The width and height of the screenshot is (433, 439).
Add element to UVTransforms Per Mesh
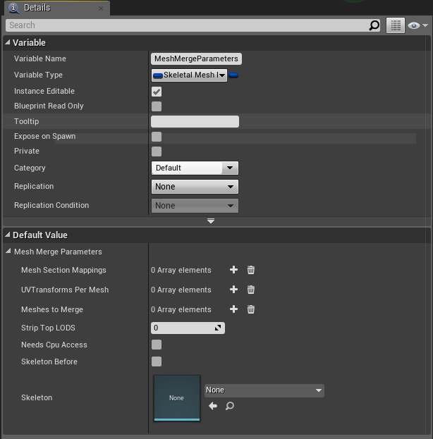coord(234,290)
